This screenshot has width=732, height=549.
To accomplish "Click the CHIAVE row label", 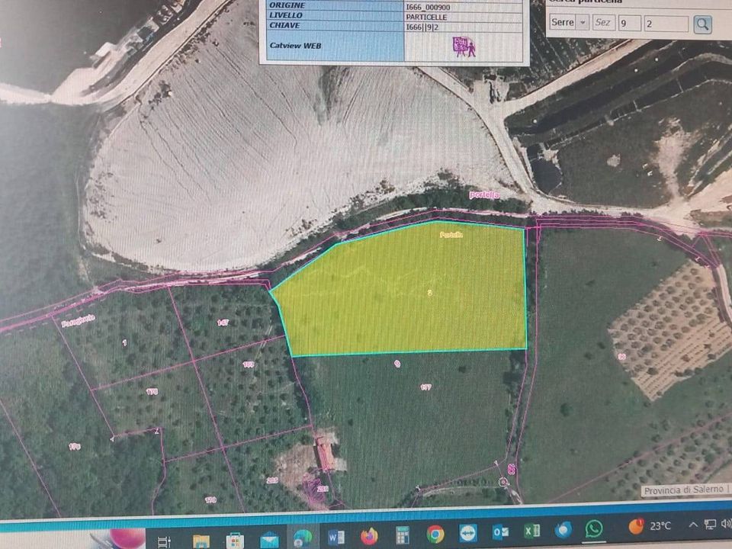I will tap(284, 25).
